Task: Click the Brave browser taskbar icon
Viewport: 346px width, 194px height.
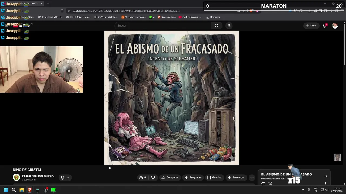Action: coord(30,190)
